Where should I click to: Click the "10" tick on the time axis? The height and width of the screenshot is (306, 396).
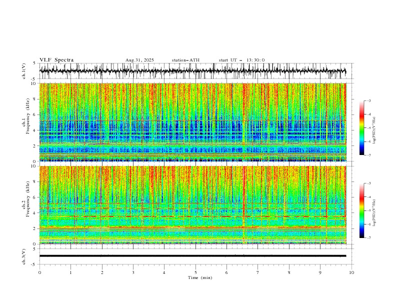coord(351,272)
